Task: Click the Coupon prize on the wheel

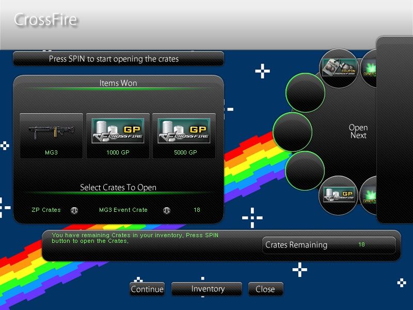Action: pyautogui.click(x=339, y=68)
